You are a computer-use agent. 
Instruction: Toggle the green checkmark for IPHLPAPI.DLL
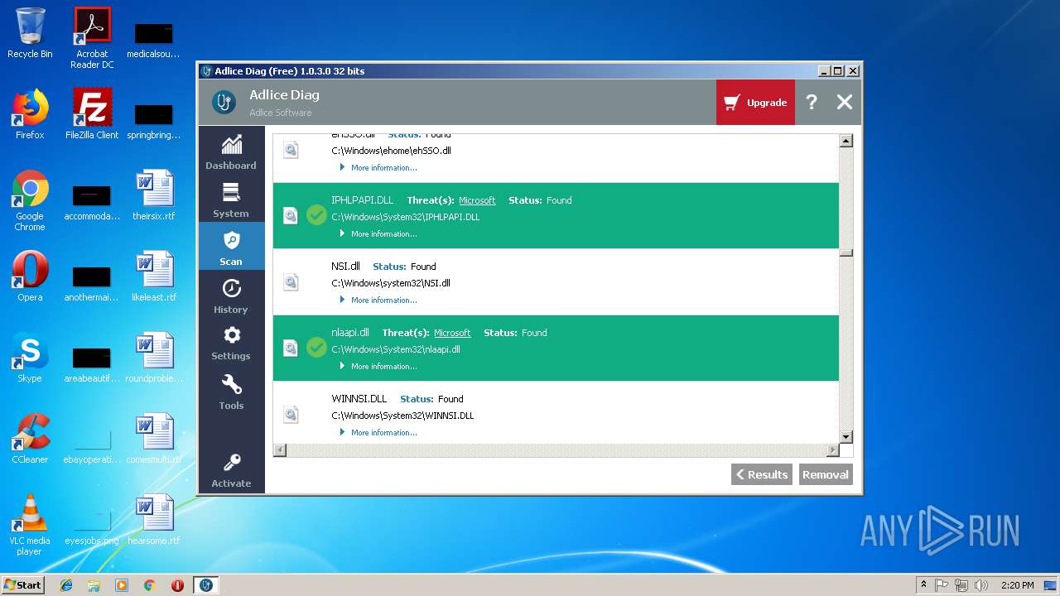[x=316, y=215]
